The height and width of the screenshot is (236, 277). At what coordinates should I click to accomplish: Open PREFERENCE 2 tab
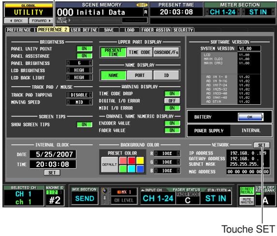pos(53,30)
